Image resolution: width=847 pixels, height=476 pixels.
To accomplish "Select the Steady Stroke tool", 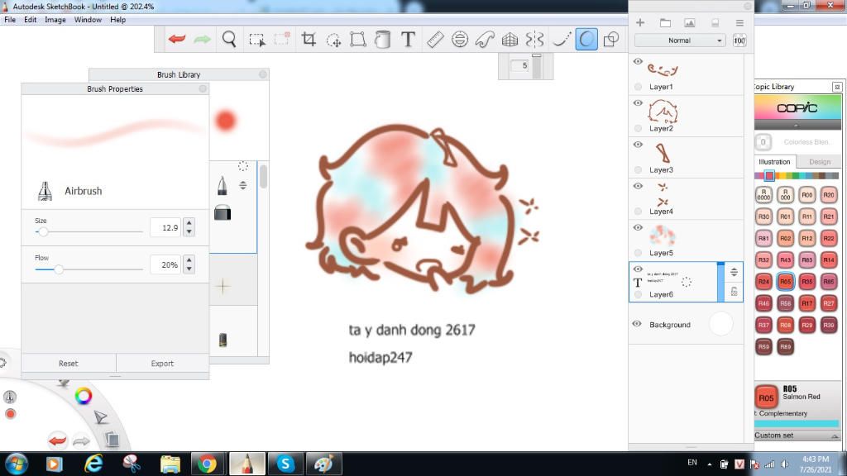I will pyautogui.click(x=562, y=39).
